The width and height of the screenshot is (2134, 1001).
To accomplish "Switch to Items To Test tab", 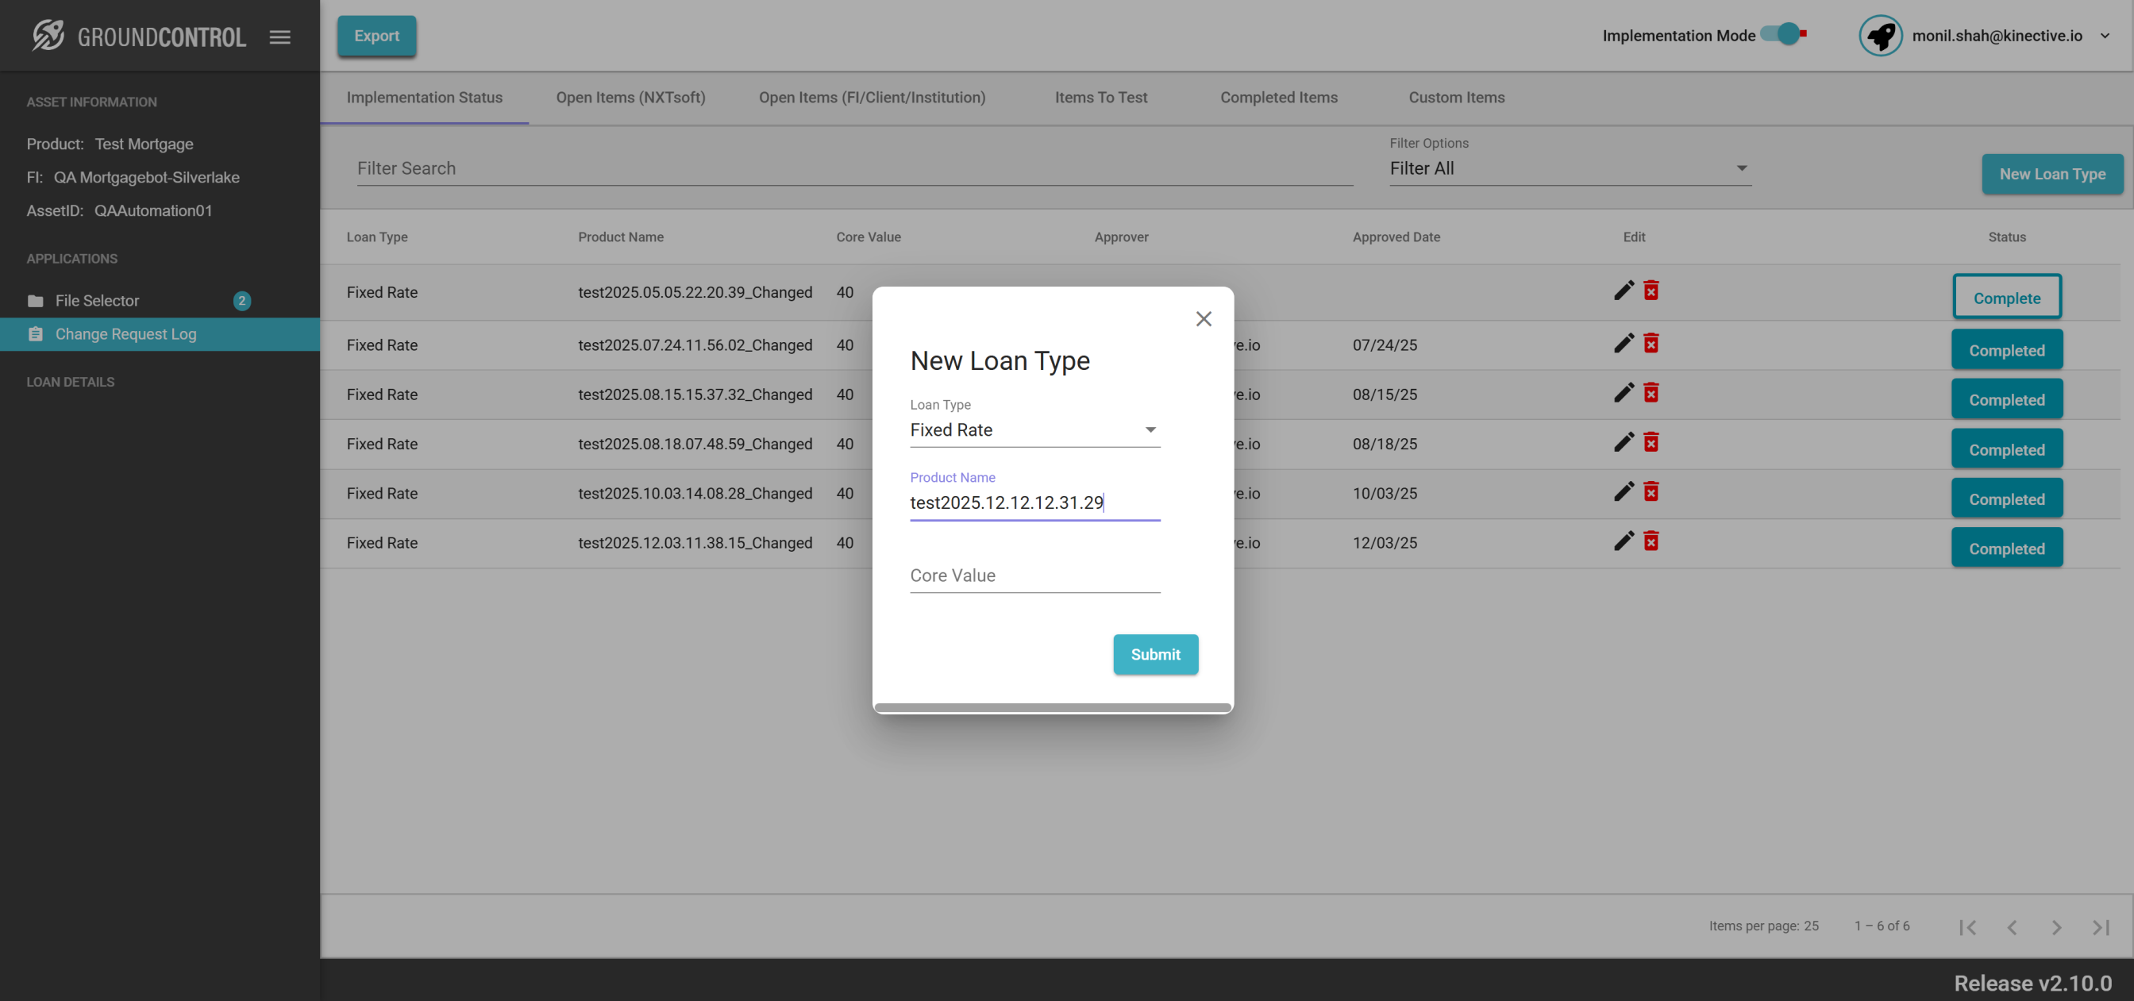I will pyautogui.click(x=1100, y=98).
